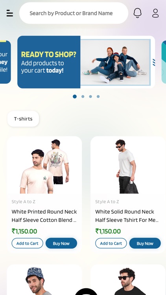166x295 pixels.
Task: Buy the White Solid Round Neck tee now
Action: click(145, 243)
